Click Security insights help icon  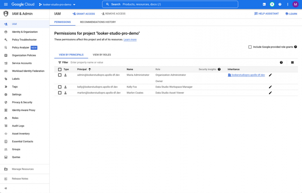coord(219,69)
